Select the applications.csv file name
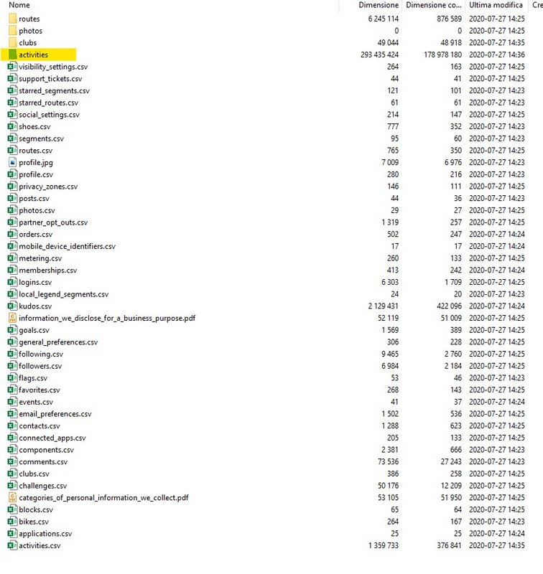Screen dimensions: 543x574 [45, 534]
